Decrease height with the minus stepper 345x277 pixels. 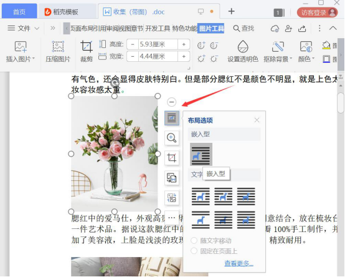tap(133, 44)
